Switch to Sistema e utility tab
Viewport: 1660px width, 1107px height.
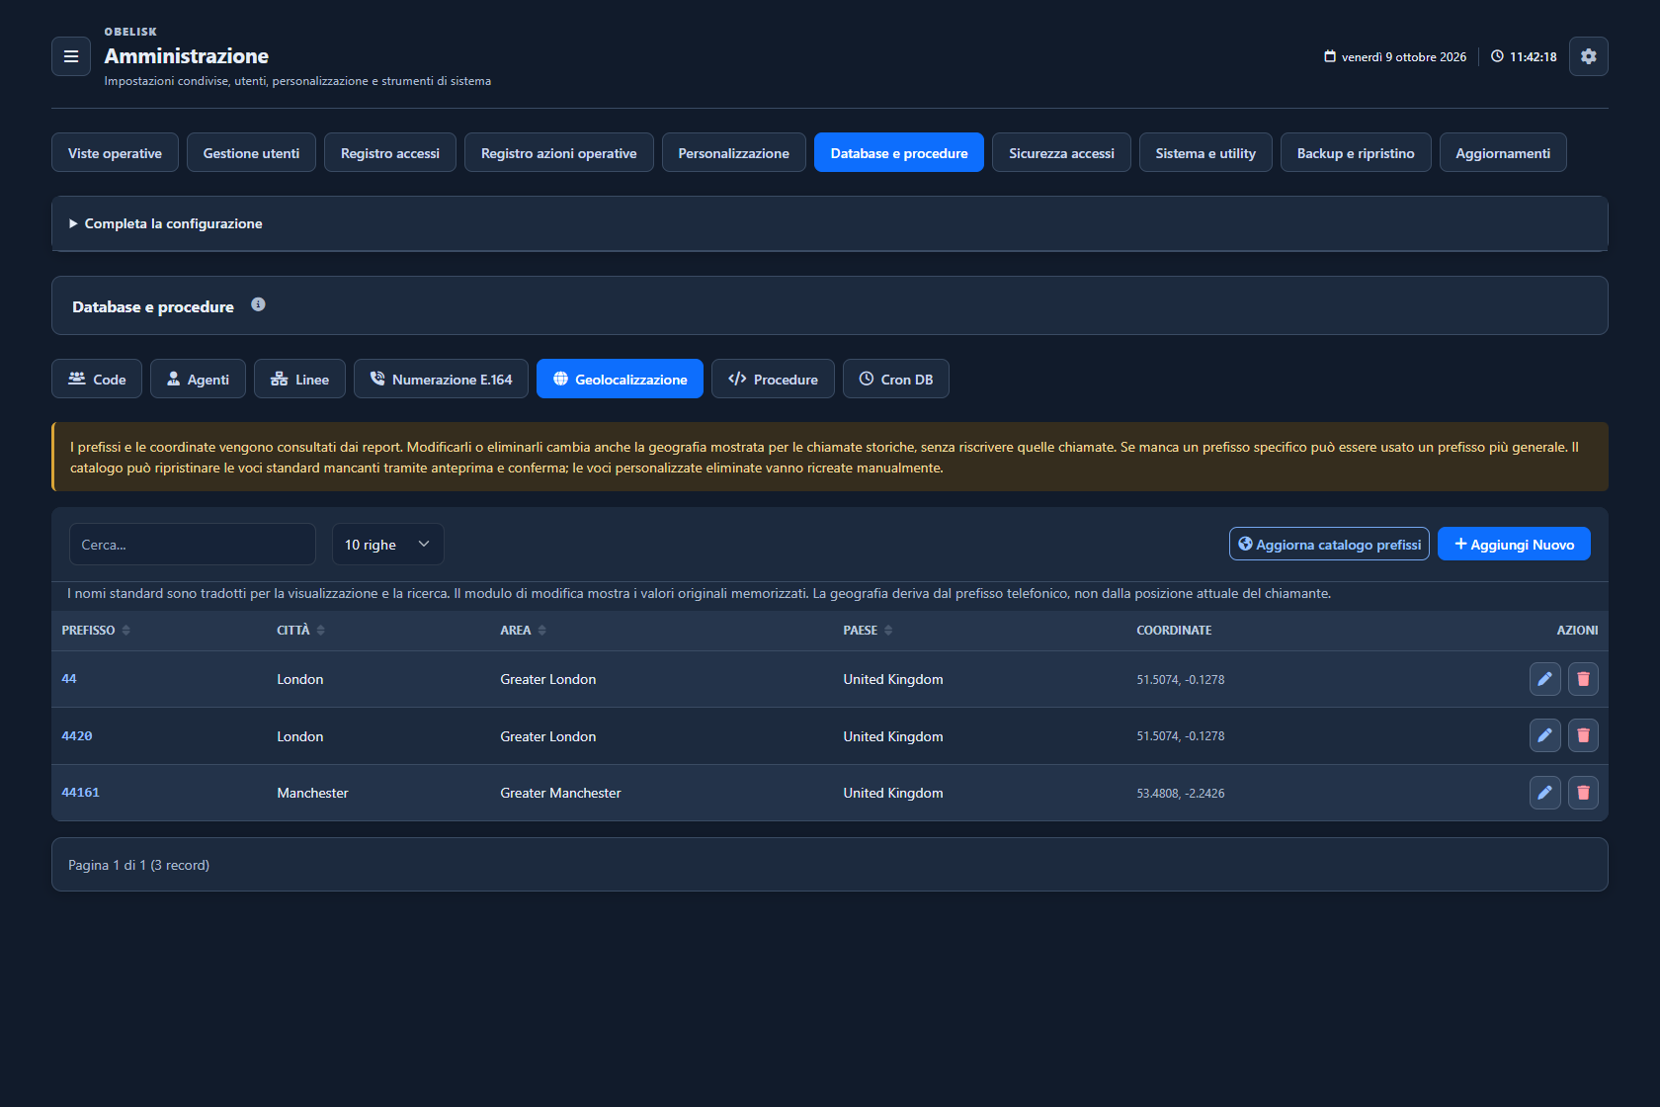click(x=1205, y=152)
